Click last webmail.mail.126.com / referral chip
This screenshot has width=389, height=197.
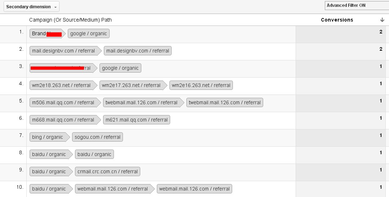click(x=194, y=189)
